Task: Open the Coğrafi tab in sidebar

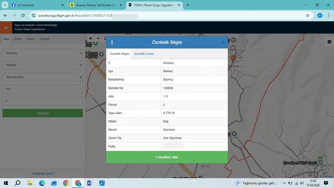Action: coord(44,39)
